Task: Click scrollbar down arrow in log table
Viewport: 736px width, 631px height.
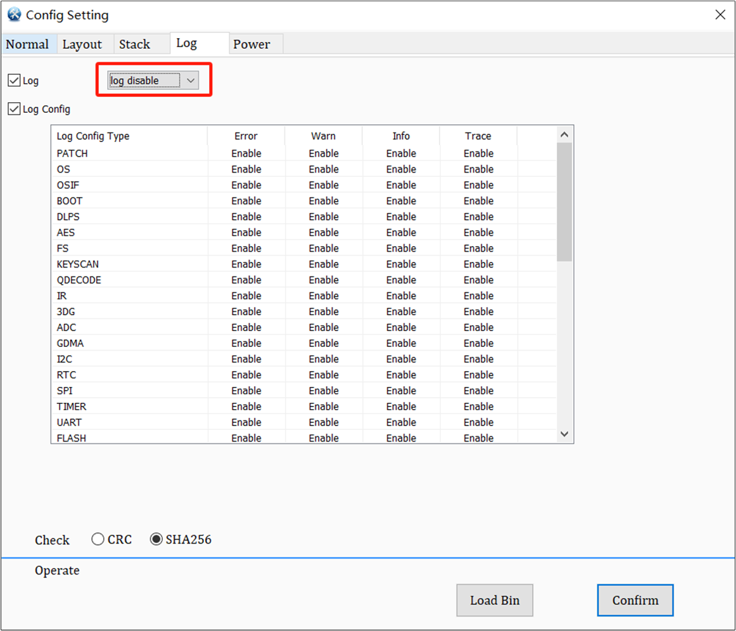Action: coord(564,434)
